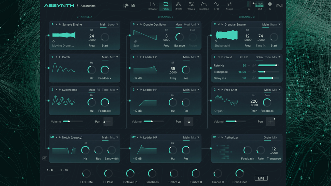
Task: Click the Pan plus button on Channel A
Action: click(x=109, y=121)
